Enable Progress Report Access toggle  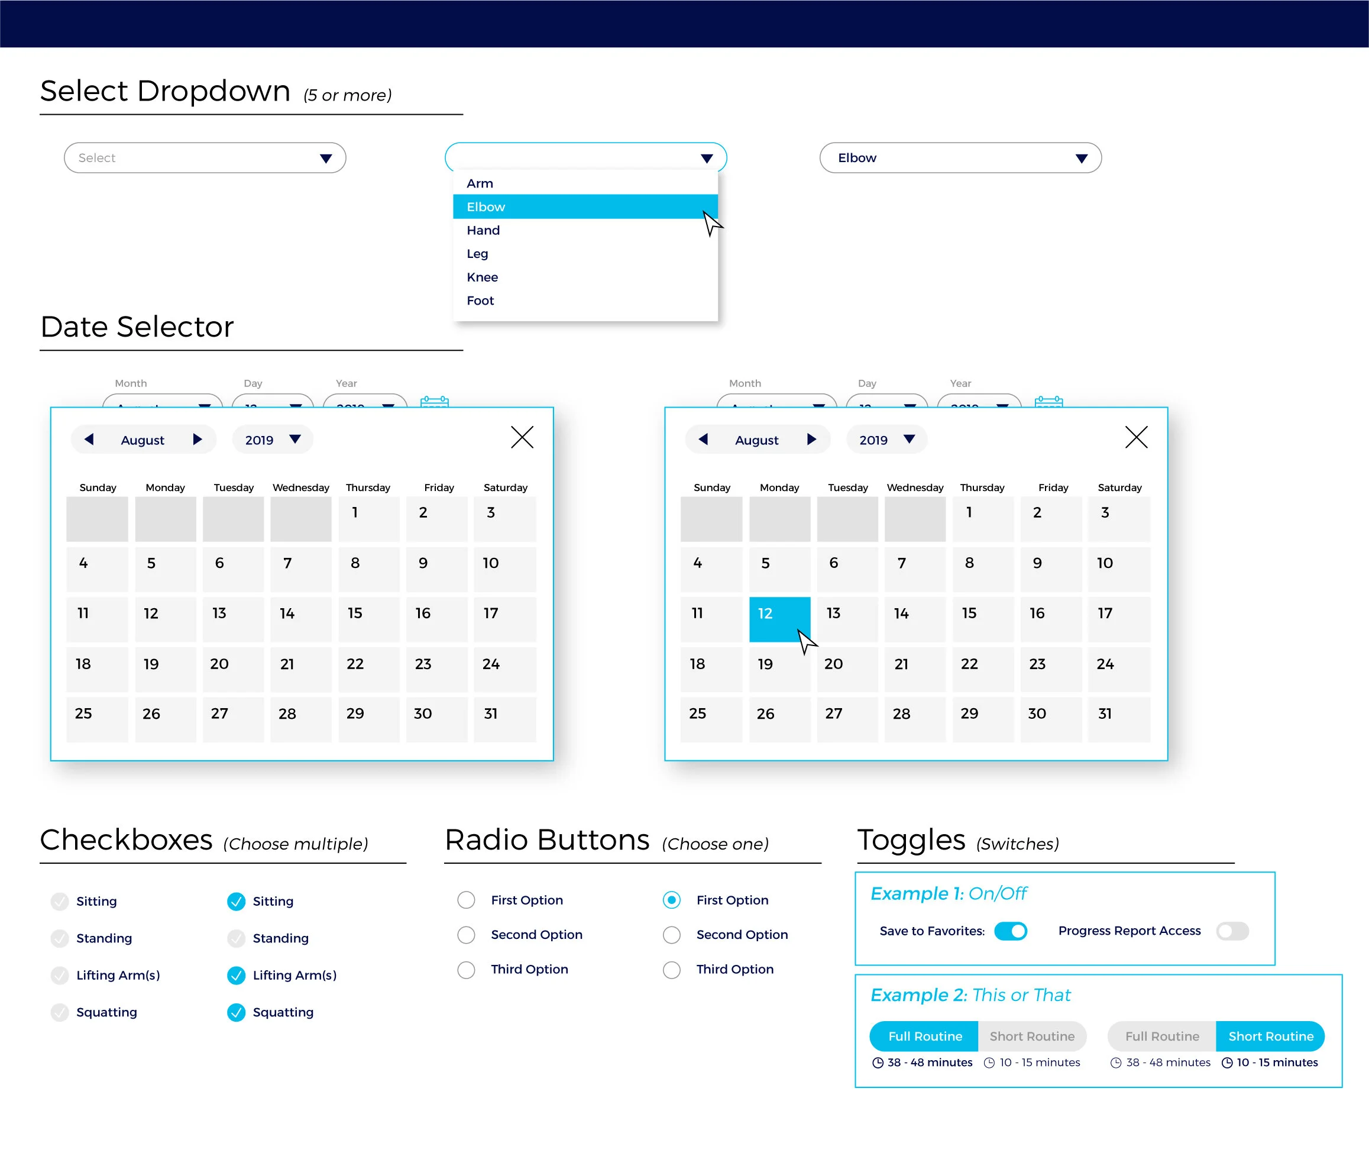click(1232, 931)
